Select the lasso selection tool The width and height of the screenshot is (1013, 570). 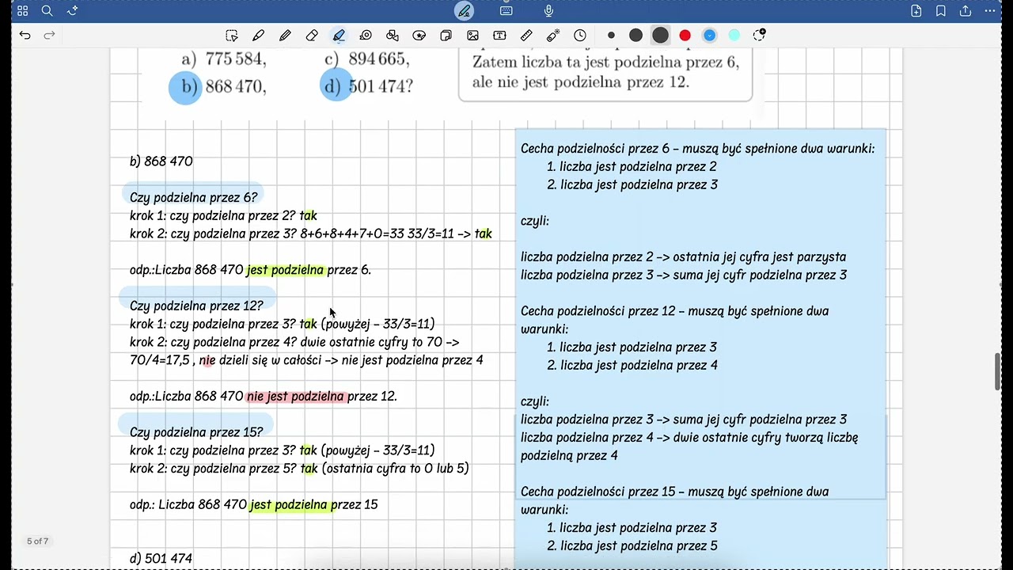pos(232,36)
